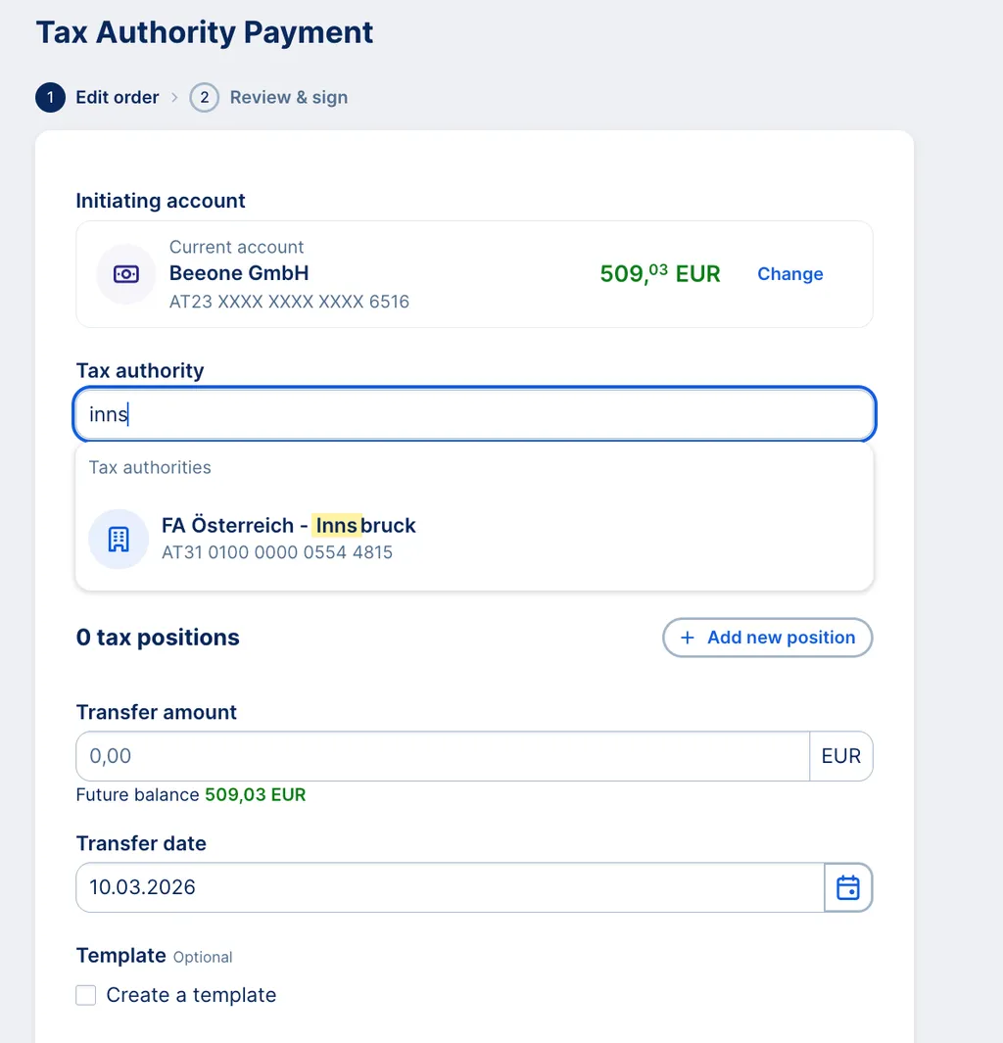
Task: Click the step 1 circle indicator
Action: coord(50,98)
